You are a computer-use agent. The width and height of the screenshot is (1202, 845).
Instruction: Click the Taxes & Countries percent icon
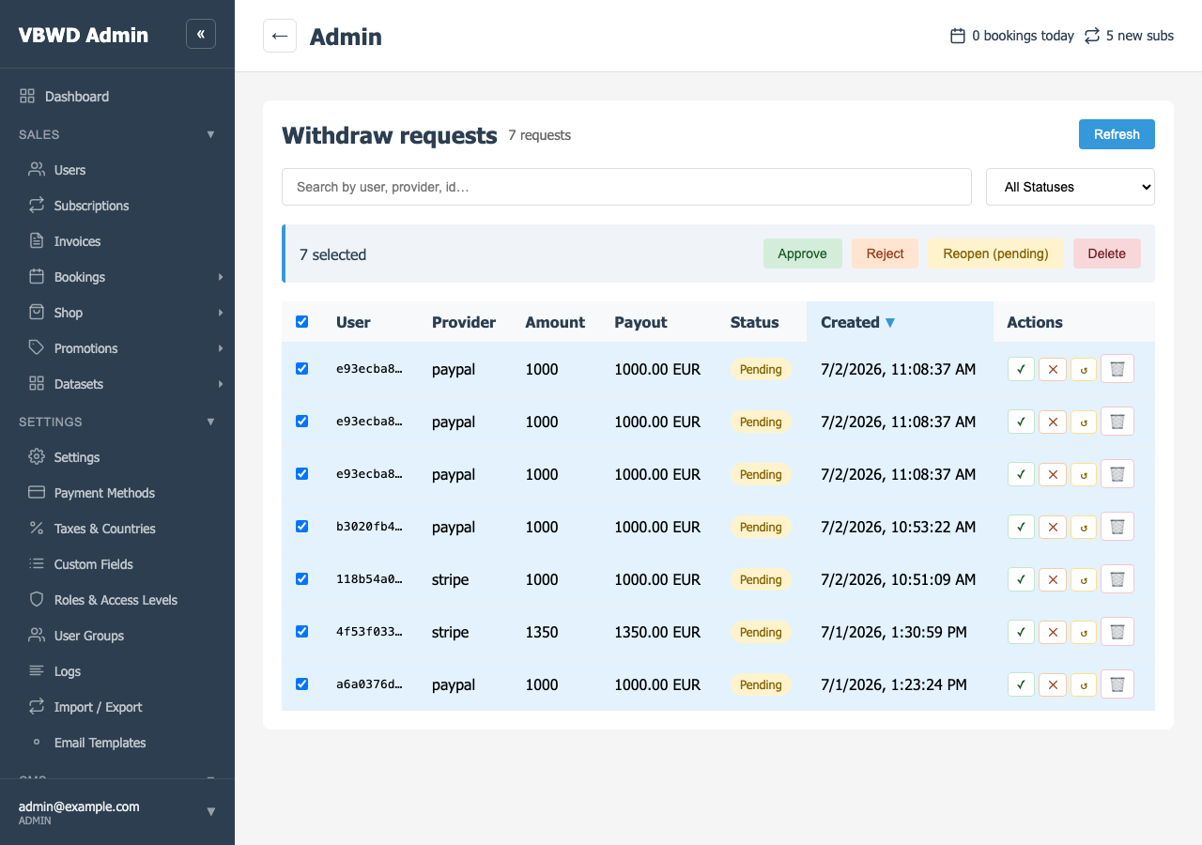coord(37,528)
